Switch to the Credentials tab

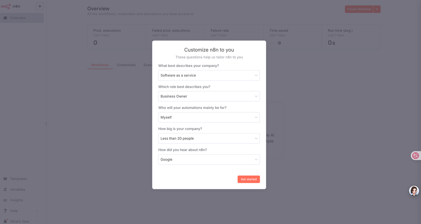(126, 65)
